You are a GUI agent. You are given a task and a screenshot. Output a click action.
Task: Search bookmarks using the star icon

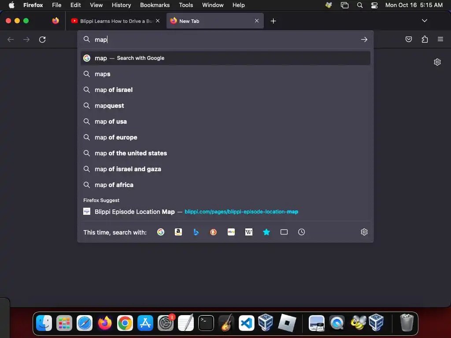[x=266, y=232]
